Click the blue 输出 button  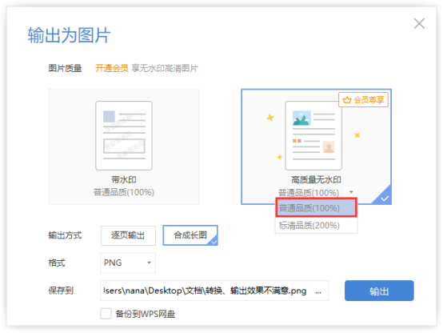379,291
